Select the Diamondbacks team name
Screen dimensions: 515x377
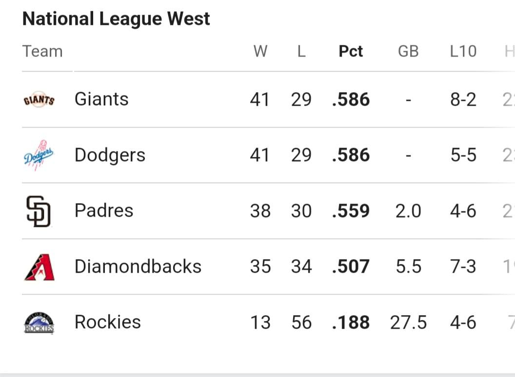tap(138, 266)
